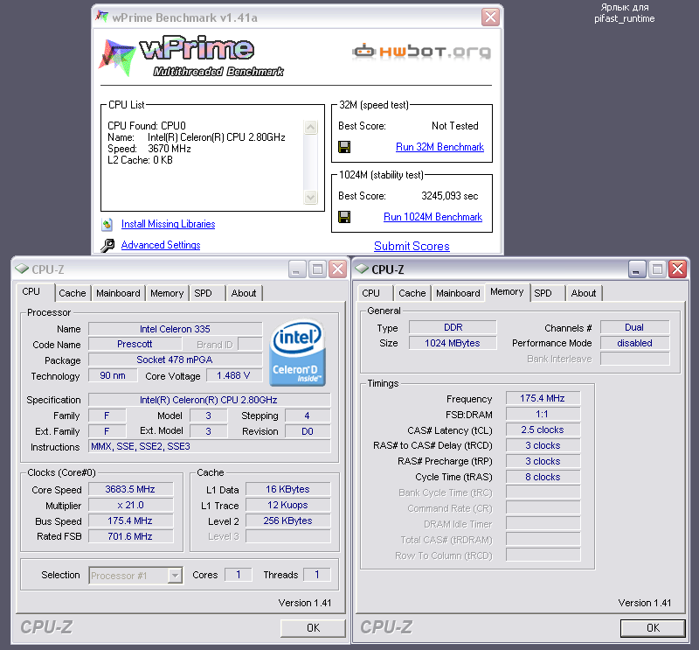Click the wPrime title bar app icon
This screenshot has width=699, height=650.
pos(102,17)
